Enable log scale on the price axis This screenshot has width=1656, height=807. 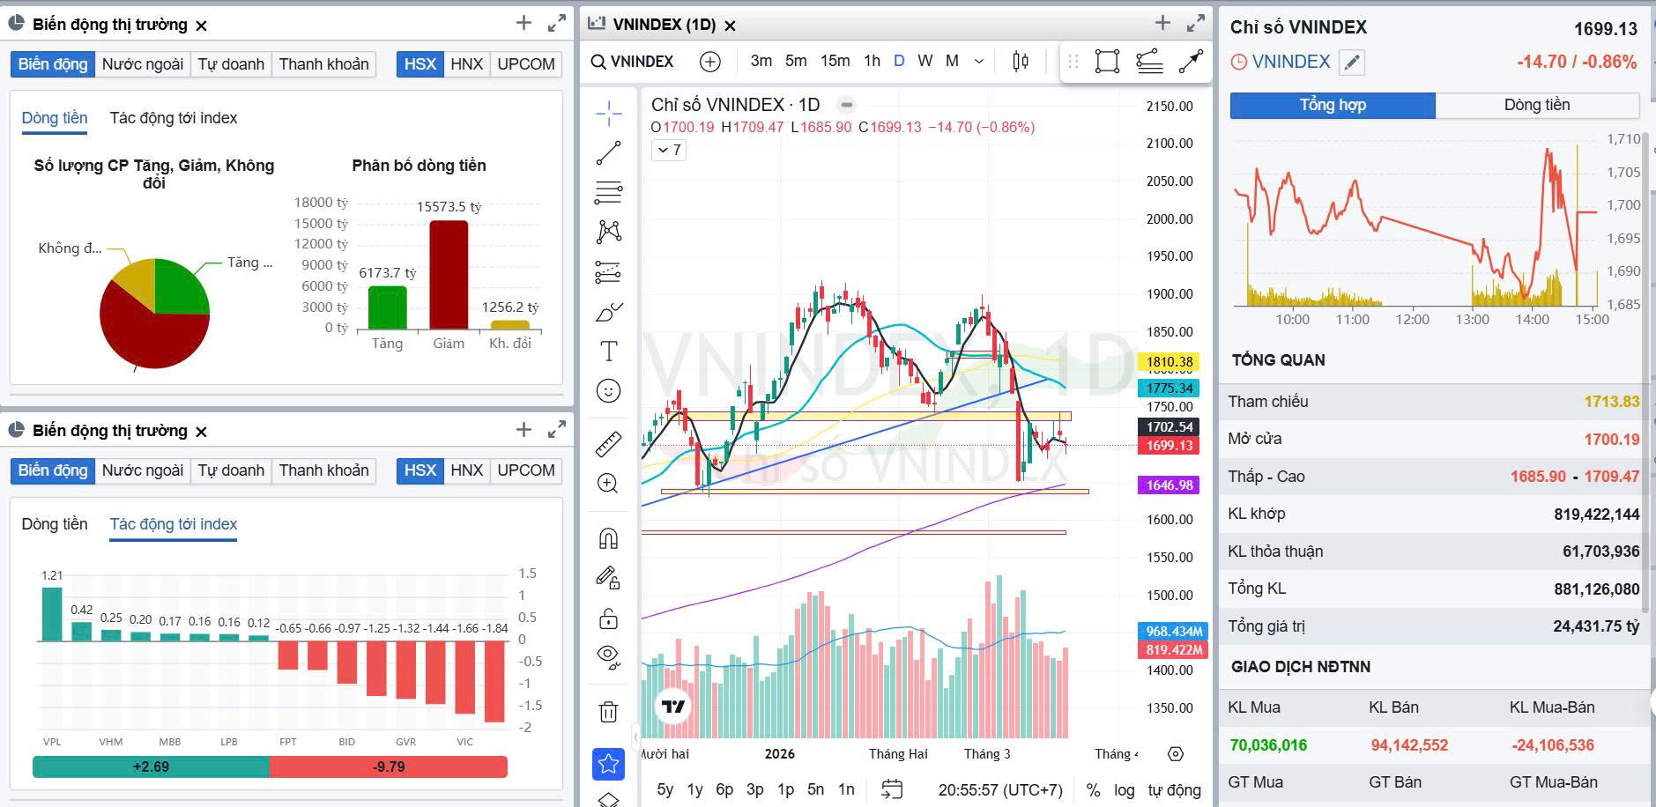pyautogui.click(x=1125, y=790)
